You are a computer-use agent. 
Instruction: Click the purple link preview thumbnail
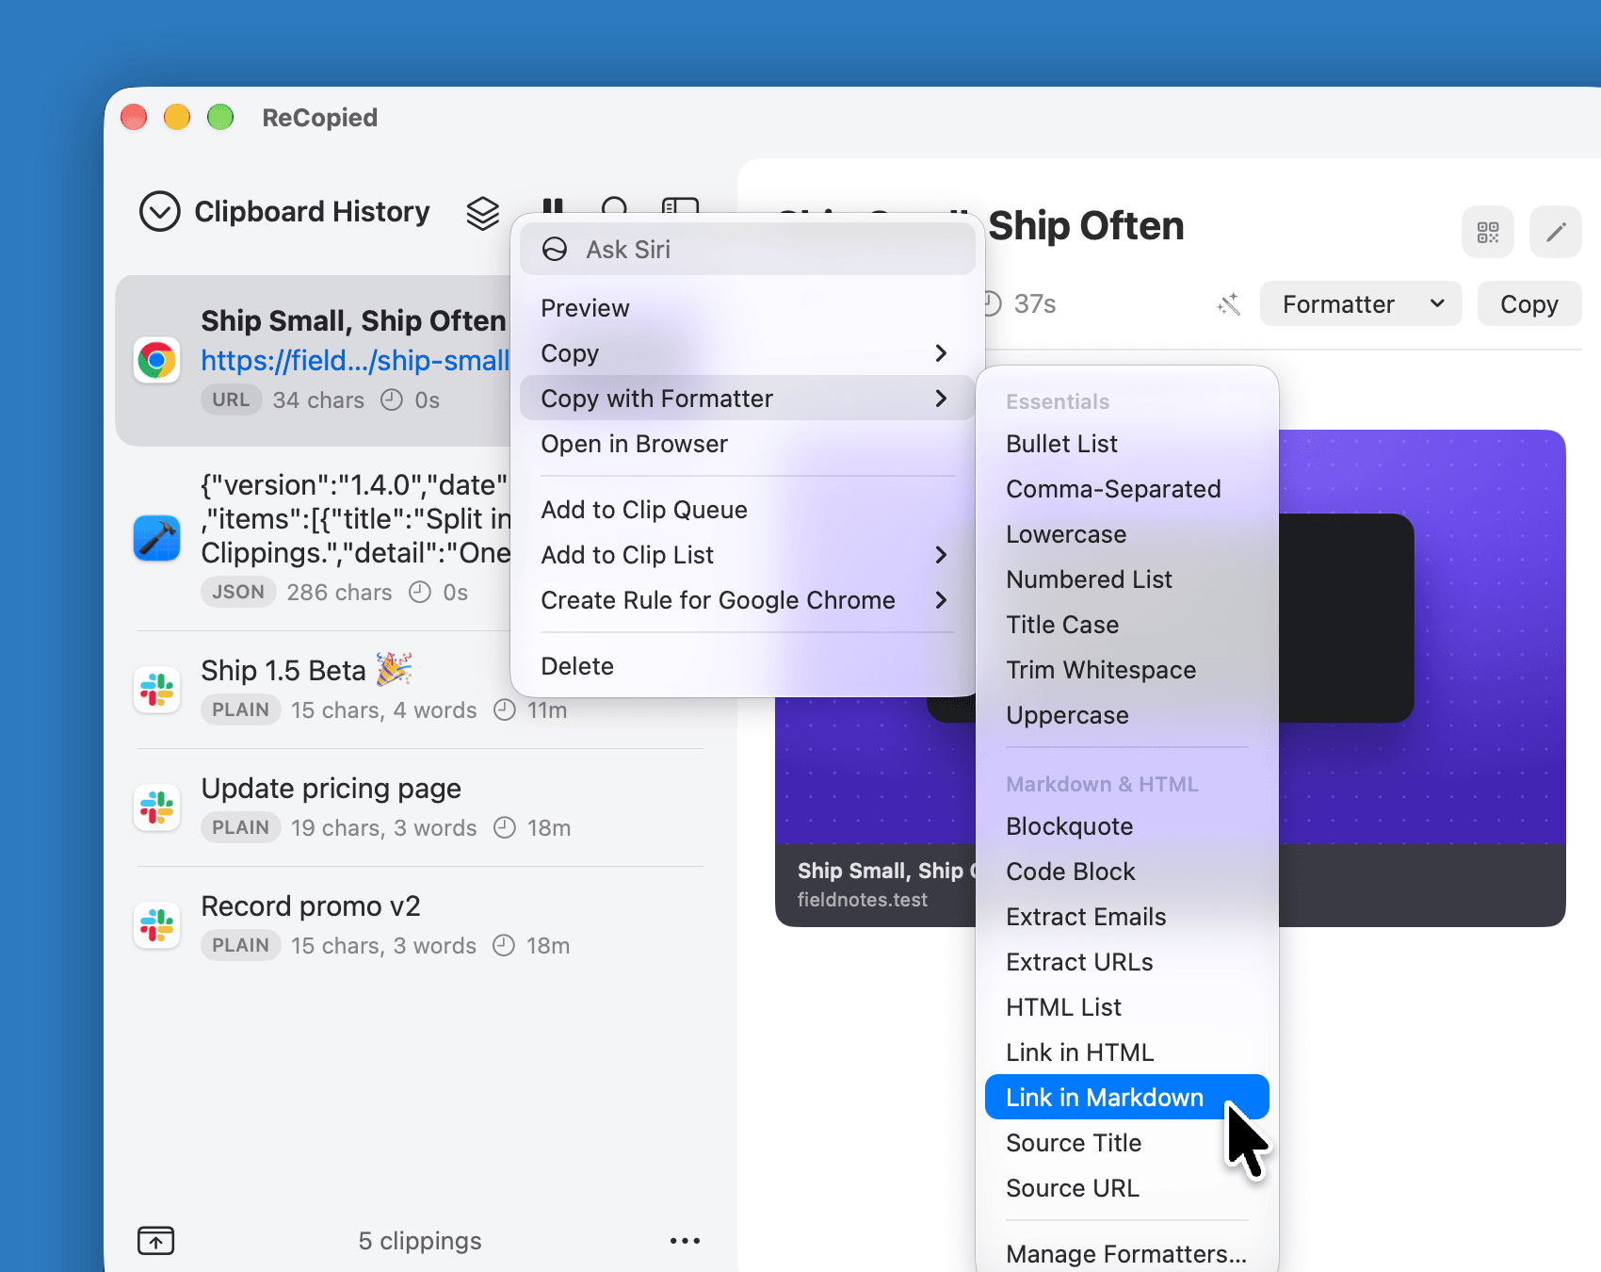pos(1422,637)
